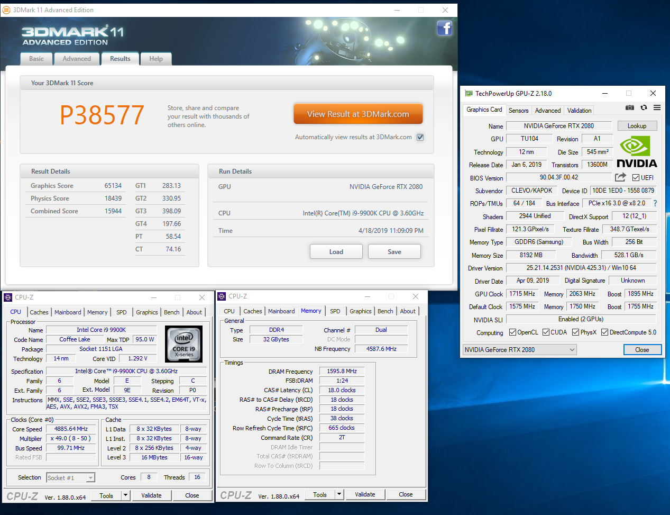Open the Validation tab in GPU-Z
Screen dimensions: 670x515
point(579,111)
